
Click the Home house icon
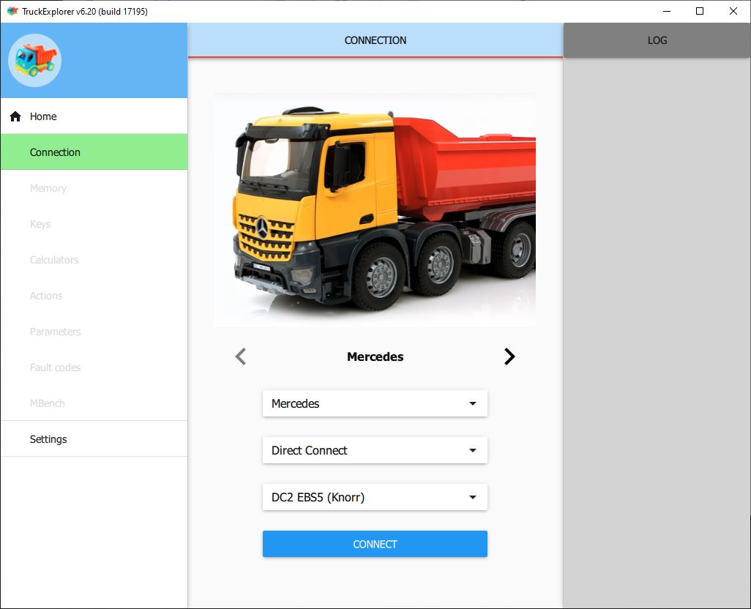[15, 116]
